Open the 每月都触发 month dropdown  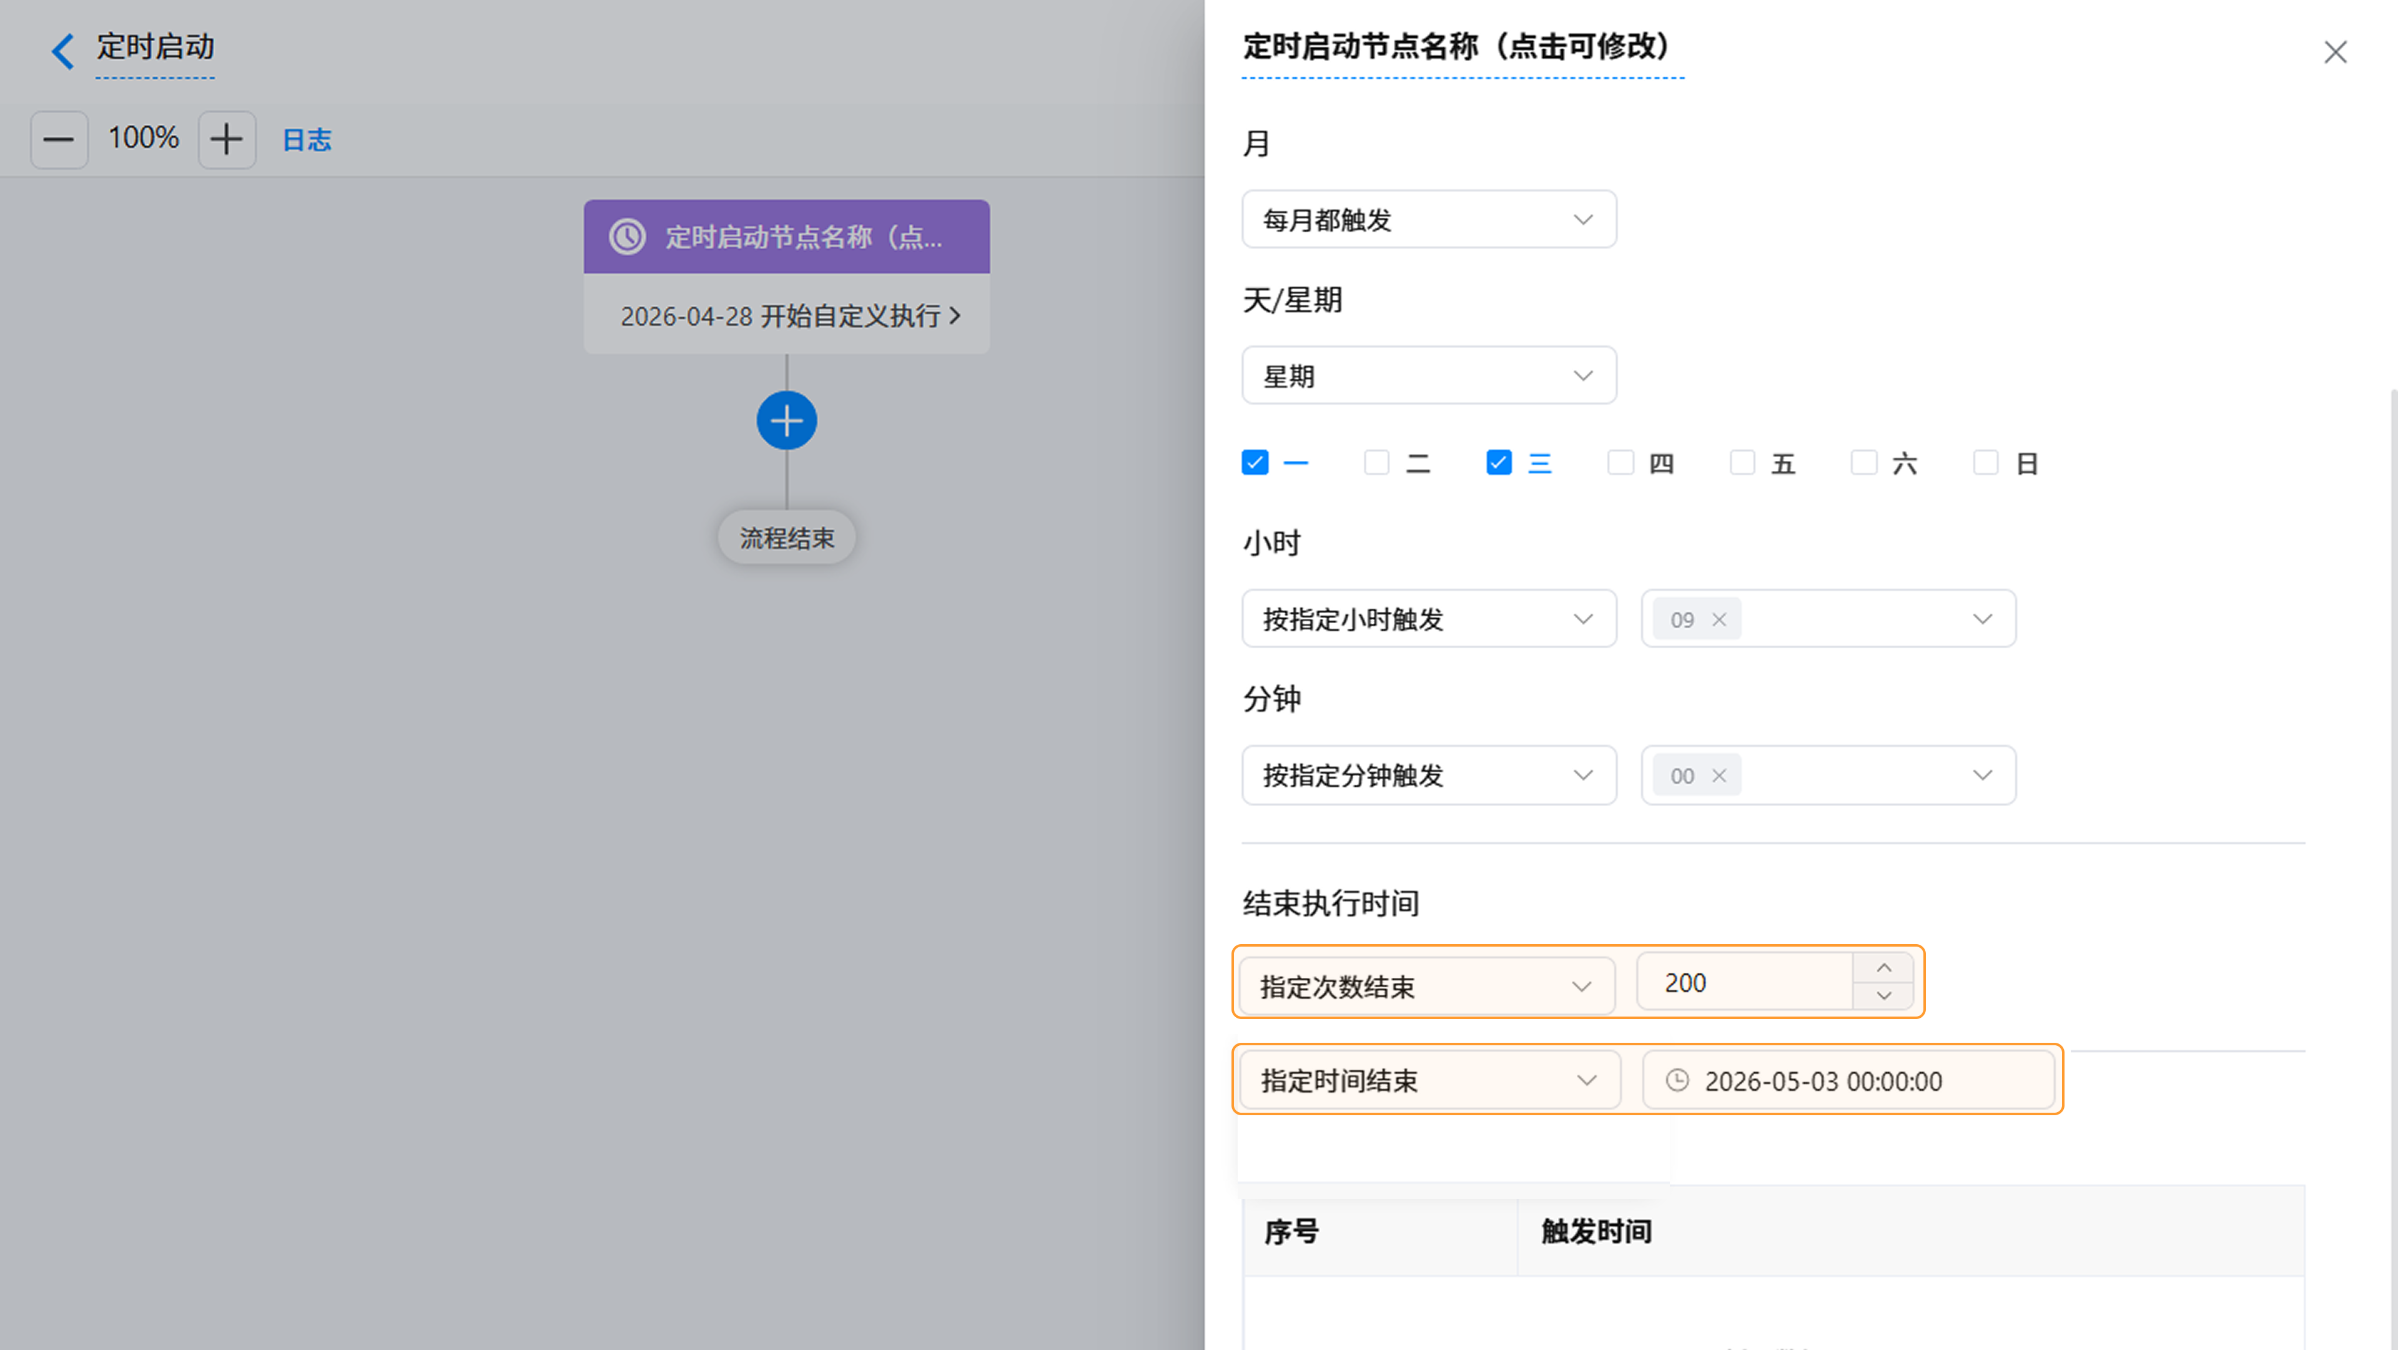tap(1429, 220)
